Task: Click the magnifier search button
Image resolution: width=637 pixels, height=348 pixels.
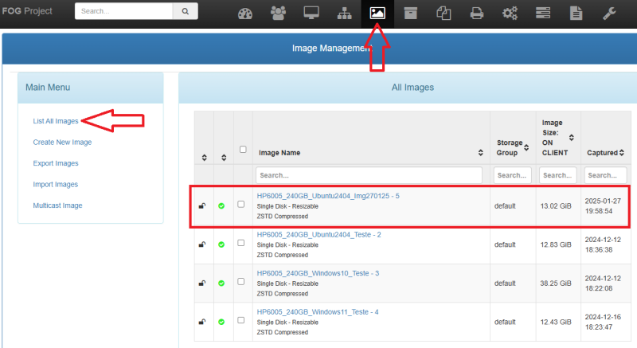Action: [186, 11]
